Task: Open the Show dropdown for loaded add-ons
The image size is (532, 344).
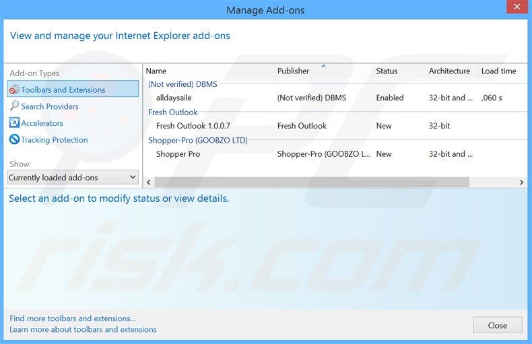Action: click(x=73, y=178)
